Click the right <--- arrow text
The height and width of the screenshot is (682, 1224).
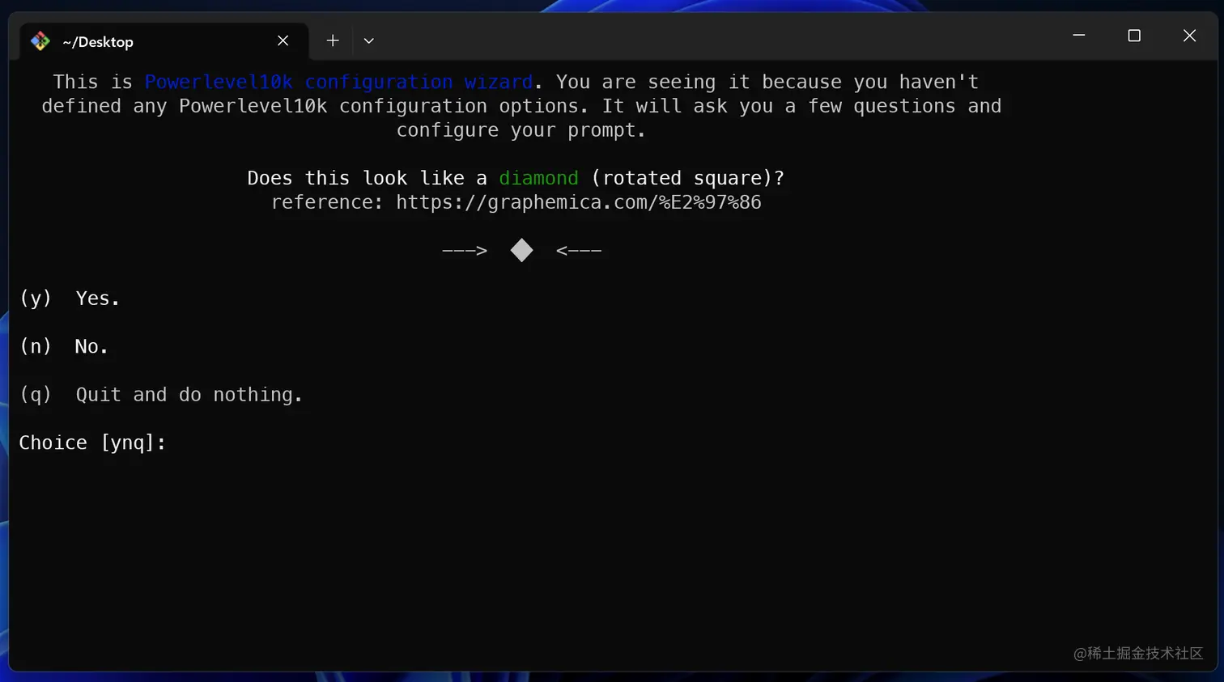579,251
